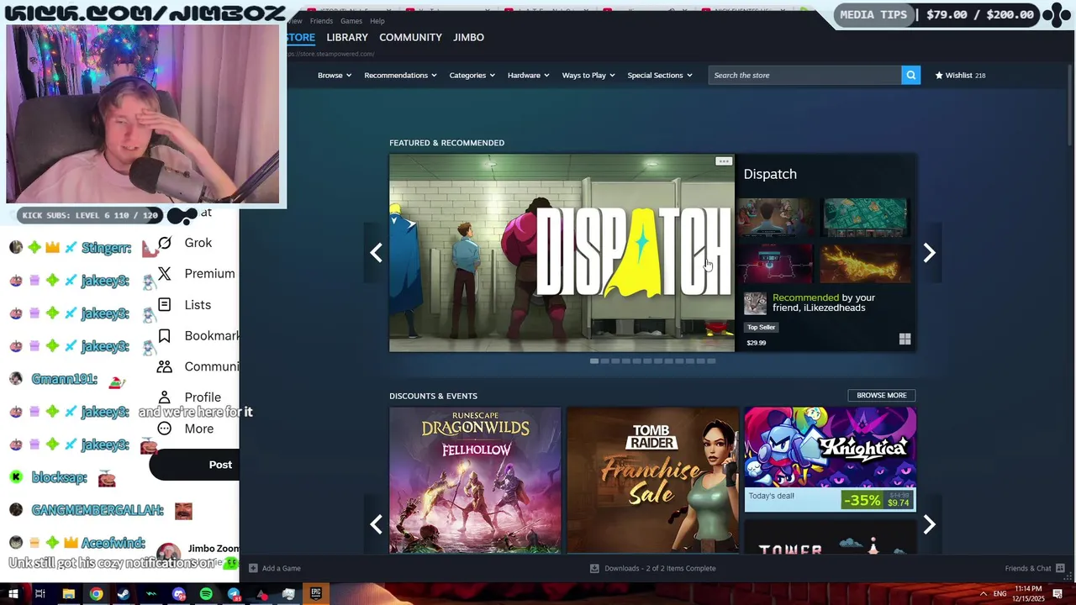Click the Communities icon in X sidebar
The image size is (1076, 605).
pos(165,366)
